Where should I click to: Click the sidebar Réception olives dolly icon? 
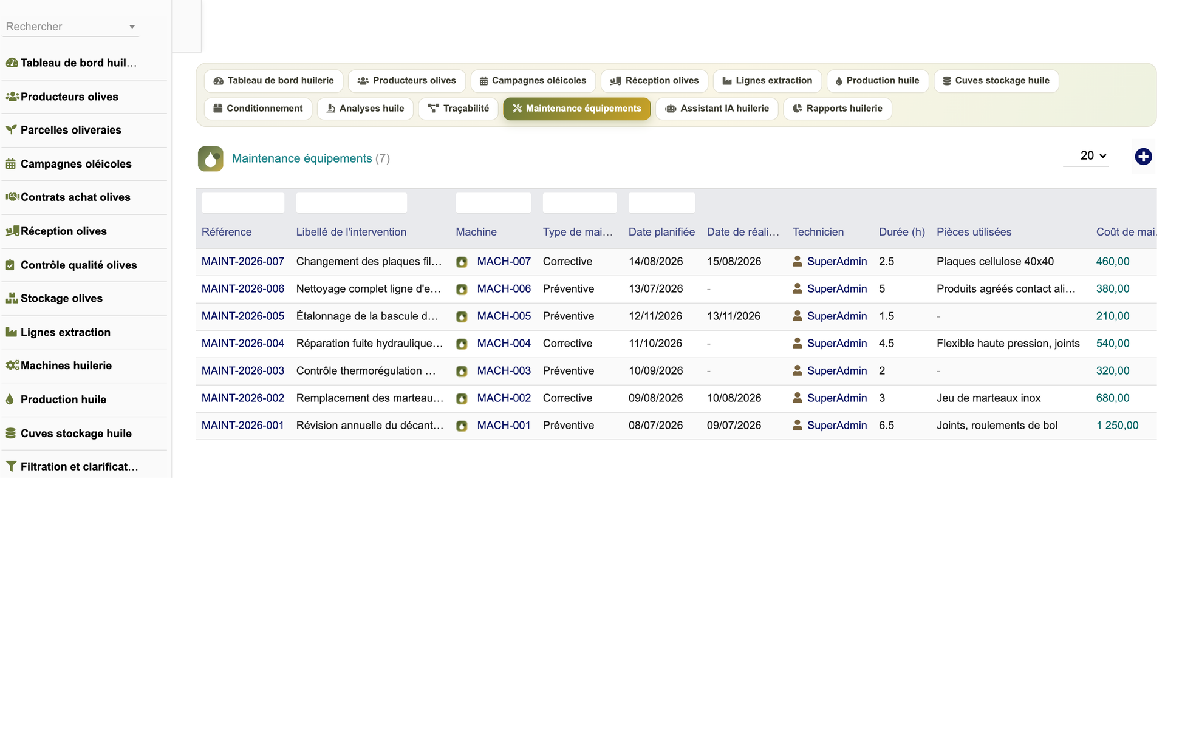(x=12, y=231)
